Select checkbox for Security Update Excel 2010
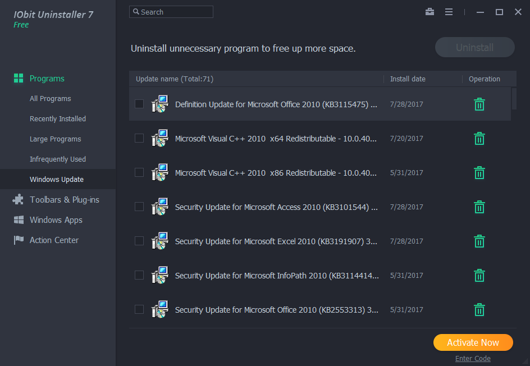 pos(139,241)
